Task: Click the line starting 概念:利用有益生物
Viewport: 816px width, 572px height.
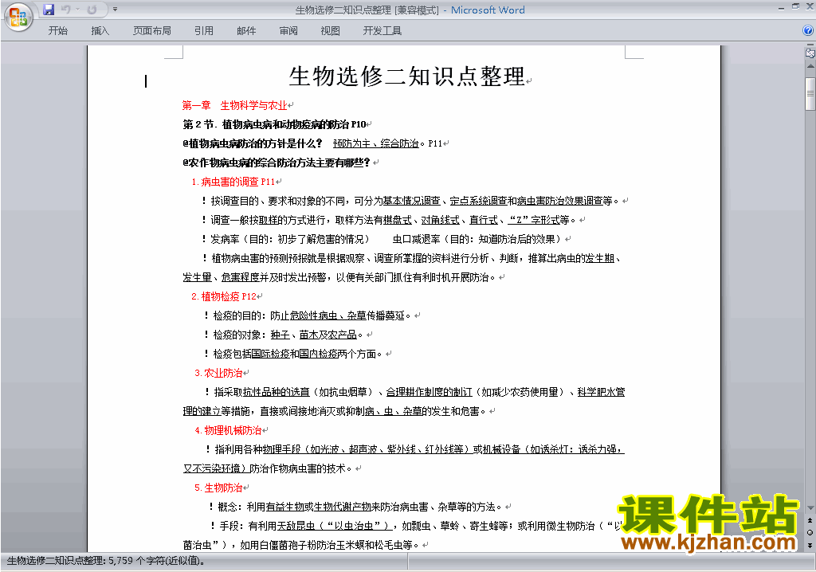Action: pos(355,507)
